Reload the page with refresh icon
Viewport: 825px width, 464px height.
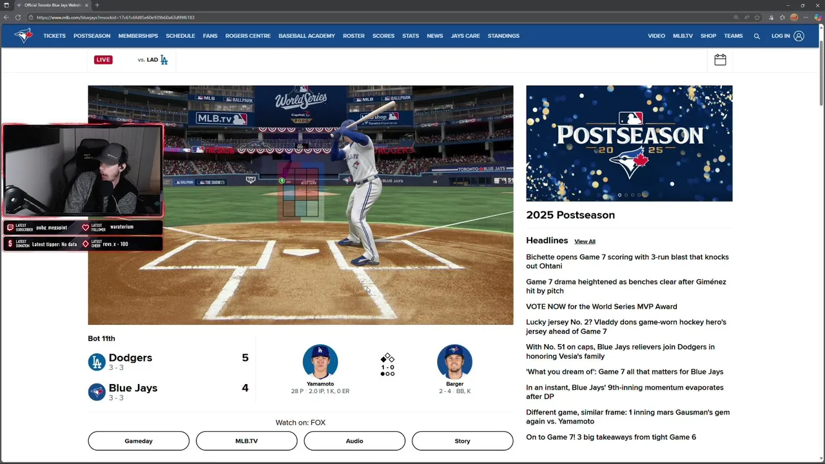point(18,17)
